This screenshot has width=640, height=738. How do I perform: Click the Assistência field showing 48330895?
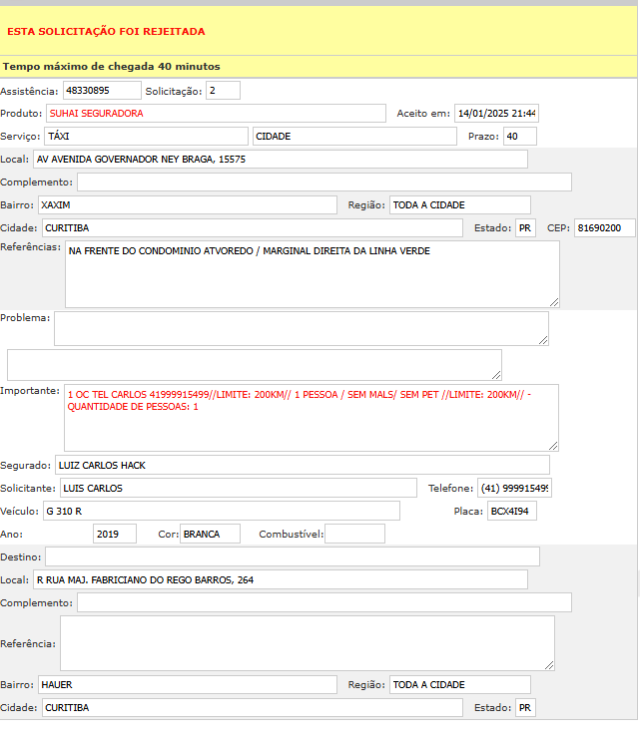(101, 91)
